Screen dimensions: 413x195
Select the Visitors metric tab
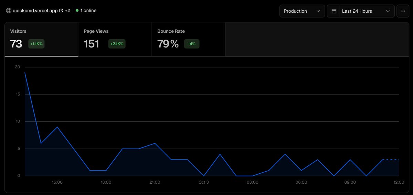coord(41,39)
